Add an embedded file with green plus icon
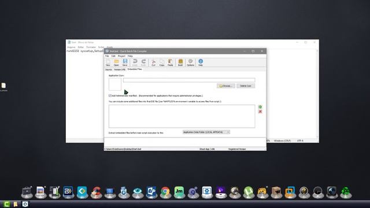 coord(260,107)
